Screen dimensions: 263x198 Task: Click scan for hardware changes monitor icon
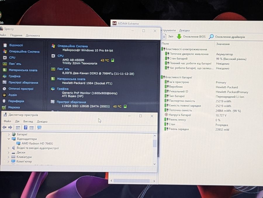(39, 128)
